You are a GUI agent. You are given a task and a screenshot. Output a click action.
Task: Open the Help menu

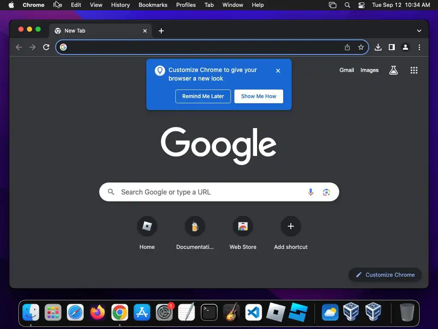pos(257,5)
